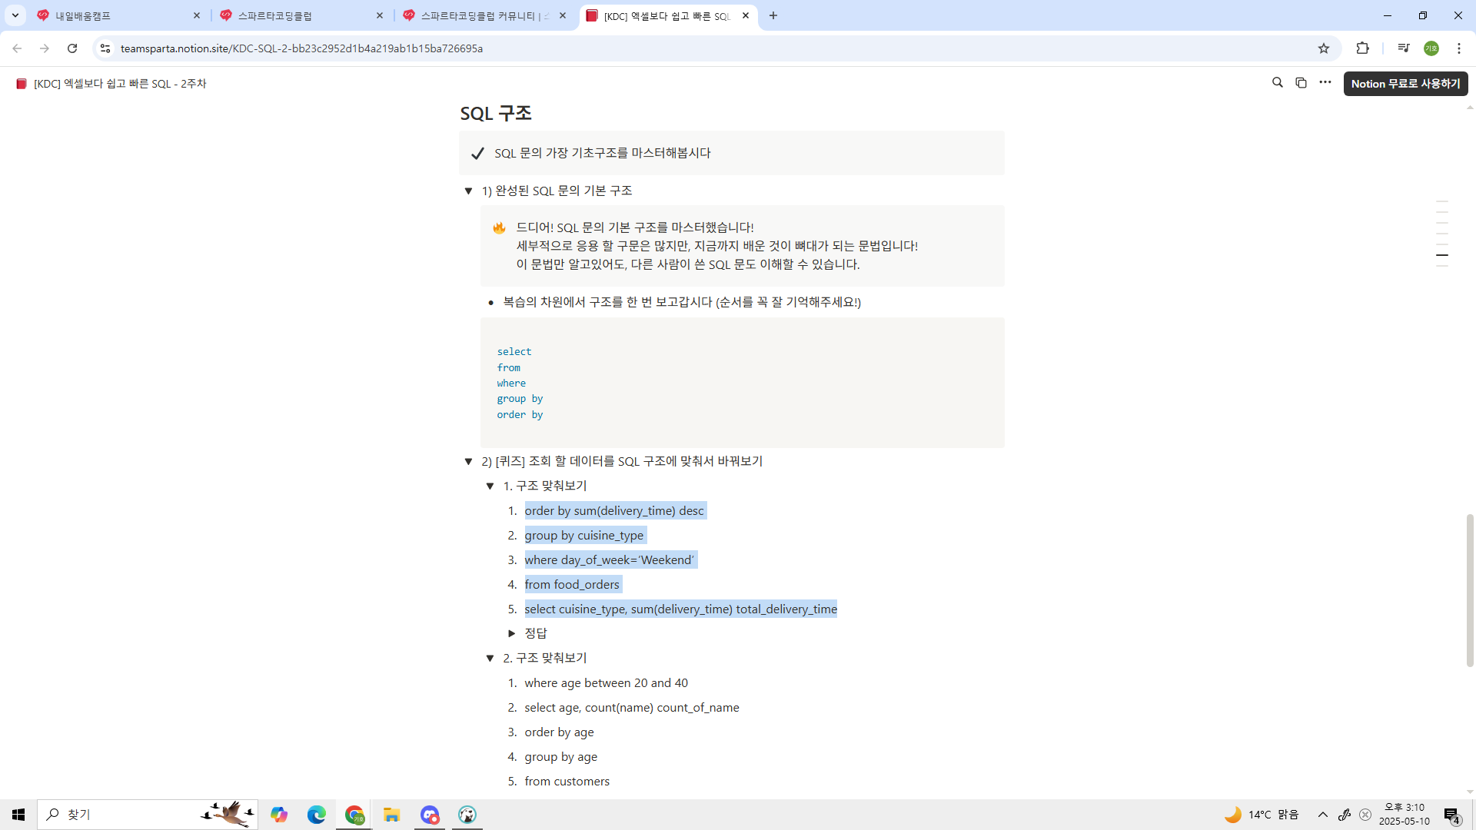Close the 스파르타코딩클럽 커뮤니티 tab
The image size is (1476, 830).
563,15
